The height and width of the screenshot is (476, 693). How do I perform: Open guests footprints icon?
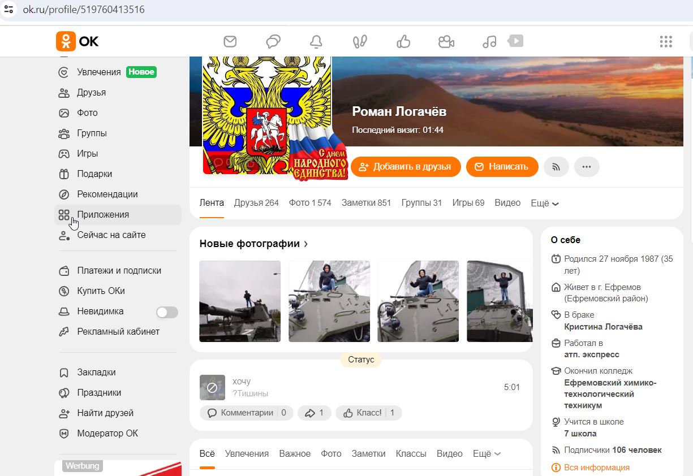click(360, 41)
